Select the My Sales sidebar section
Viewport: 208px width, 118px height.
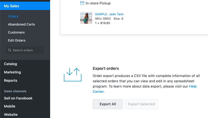click(x=11, y=6)
